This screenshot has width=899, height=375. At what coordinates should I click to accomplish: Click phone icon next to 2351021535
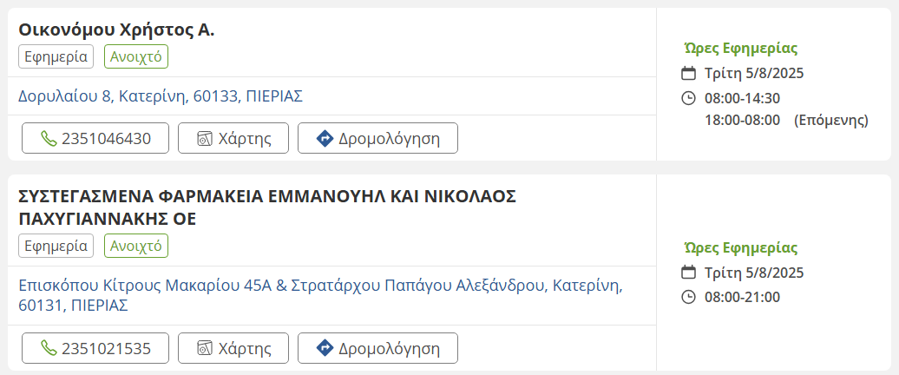tap(49, 349)
